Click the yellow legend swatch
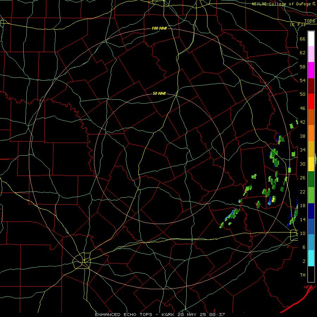 coord(311,164)
